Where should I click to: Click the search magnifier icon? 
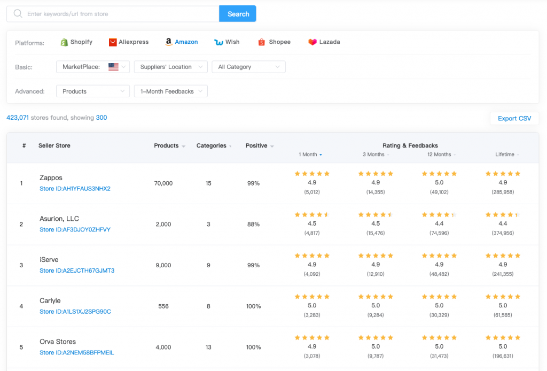click(17, 13)
